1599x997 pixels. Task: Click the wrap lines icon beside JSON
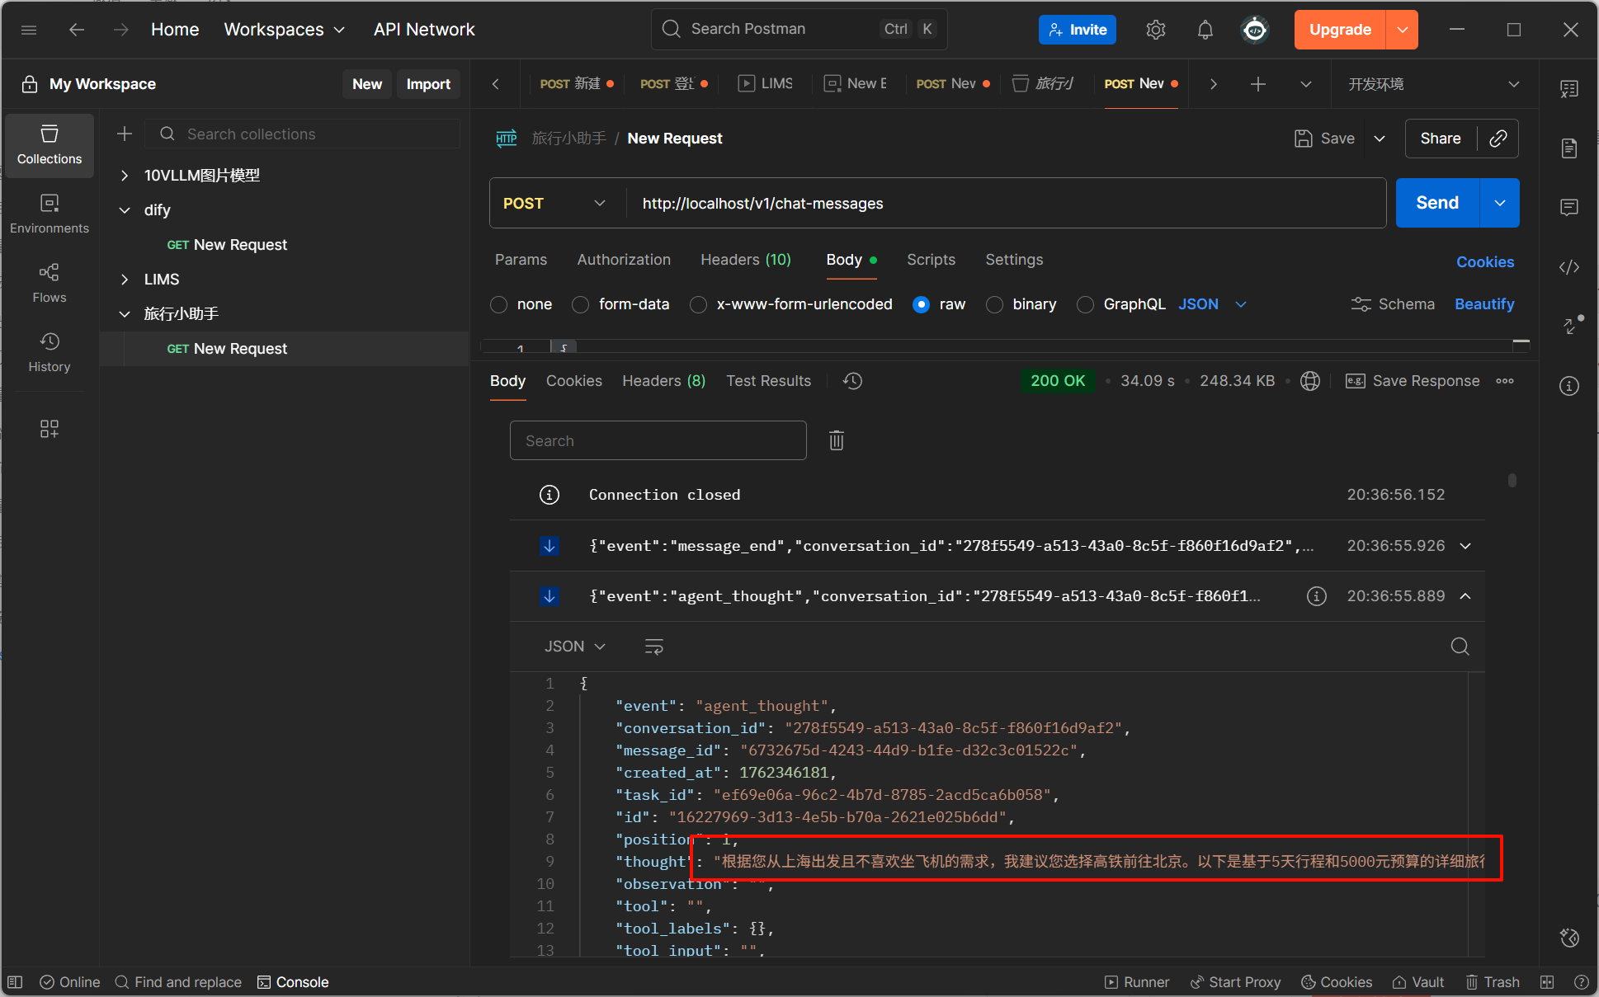pos(653,647)
